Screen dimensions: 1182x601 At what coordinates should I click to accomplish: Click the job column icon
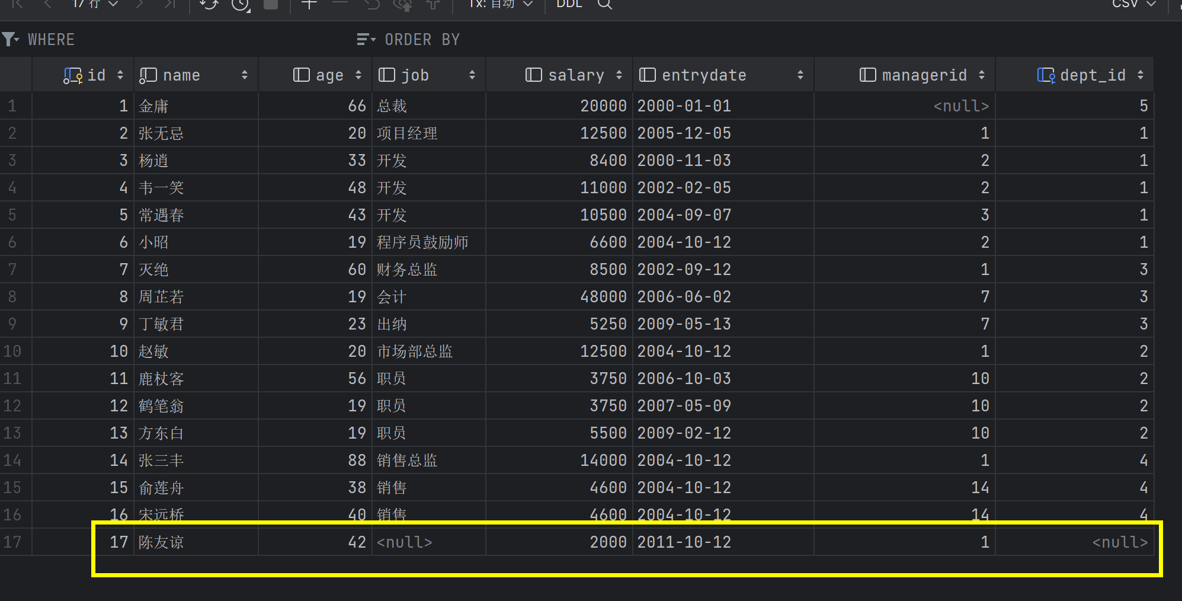point(386,75)
